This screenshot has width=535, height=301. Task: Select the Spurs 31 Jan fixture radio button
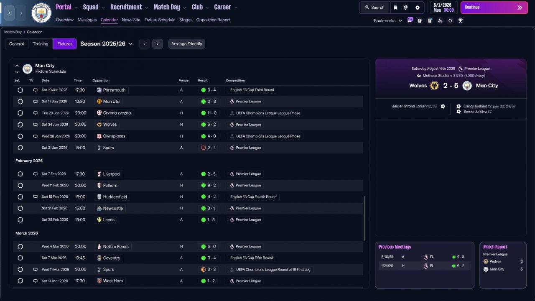pos(20,148)
